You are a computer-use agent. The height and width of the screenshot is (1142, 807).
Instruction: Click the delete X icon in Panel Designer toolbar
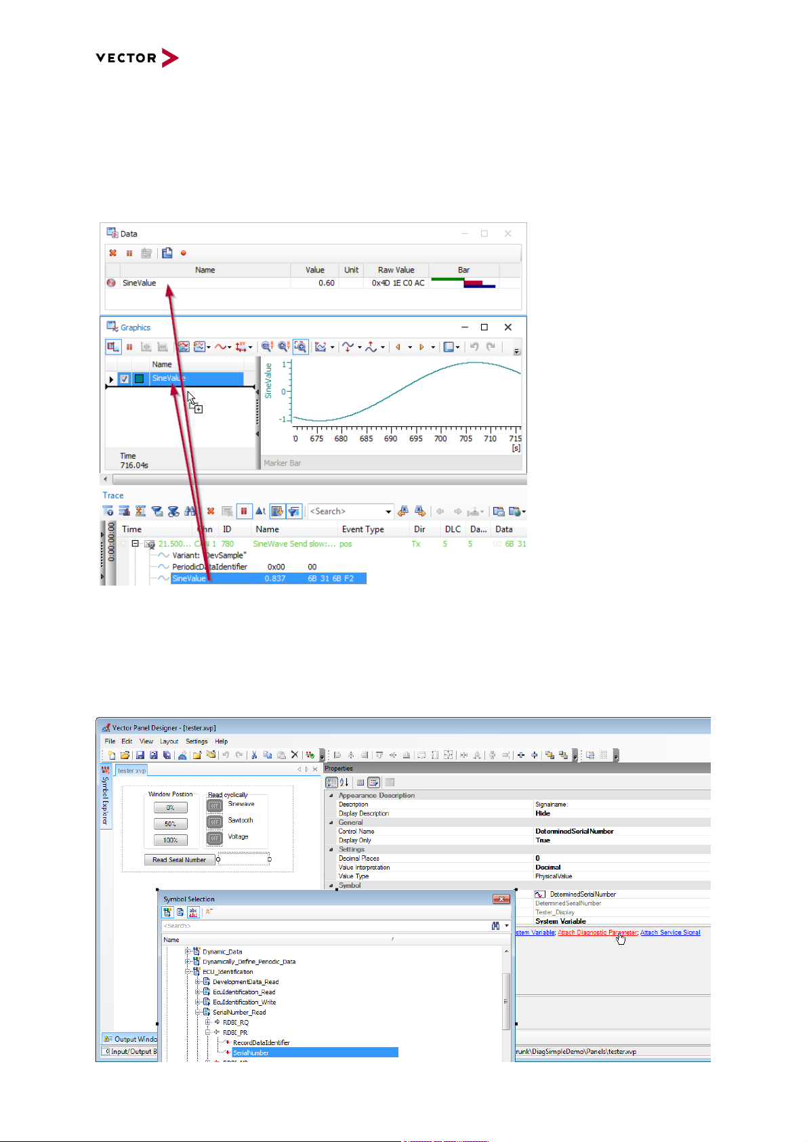(x=295, y=754)
